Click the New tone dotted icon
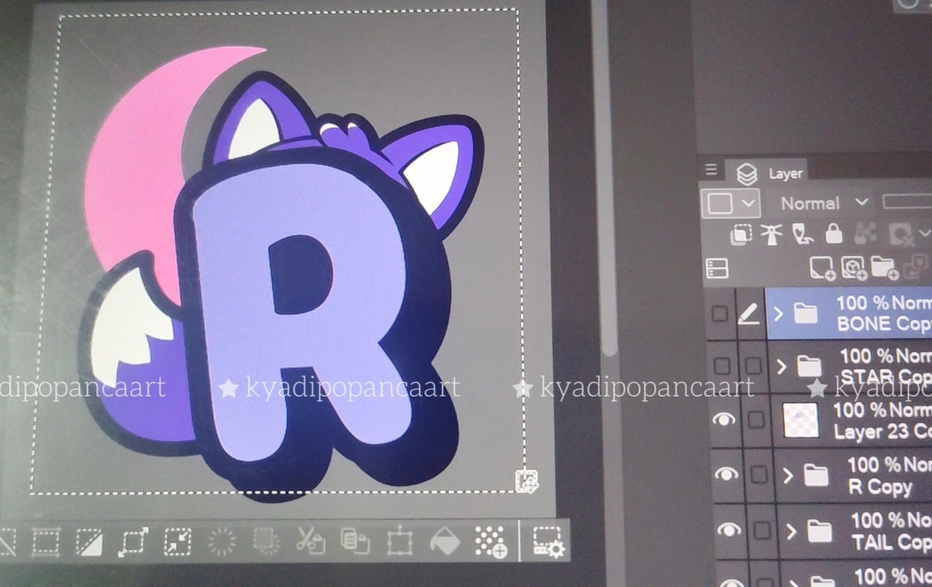Screen dimensions: 932x587 point(491,541)
